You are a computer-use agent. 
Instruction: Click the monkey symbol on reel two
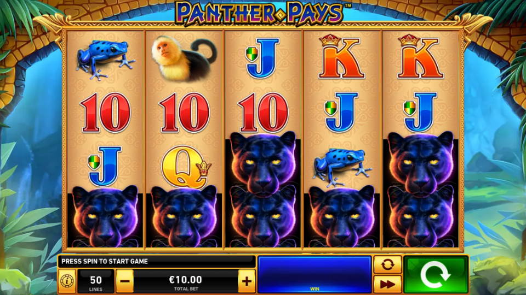click(x=184, y=58)
